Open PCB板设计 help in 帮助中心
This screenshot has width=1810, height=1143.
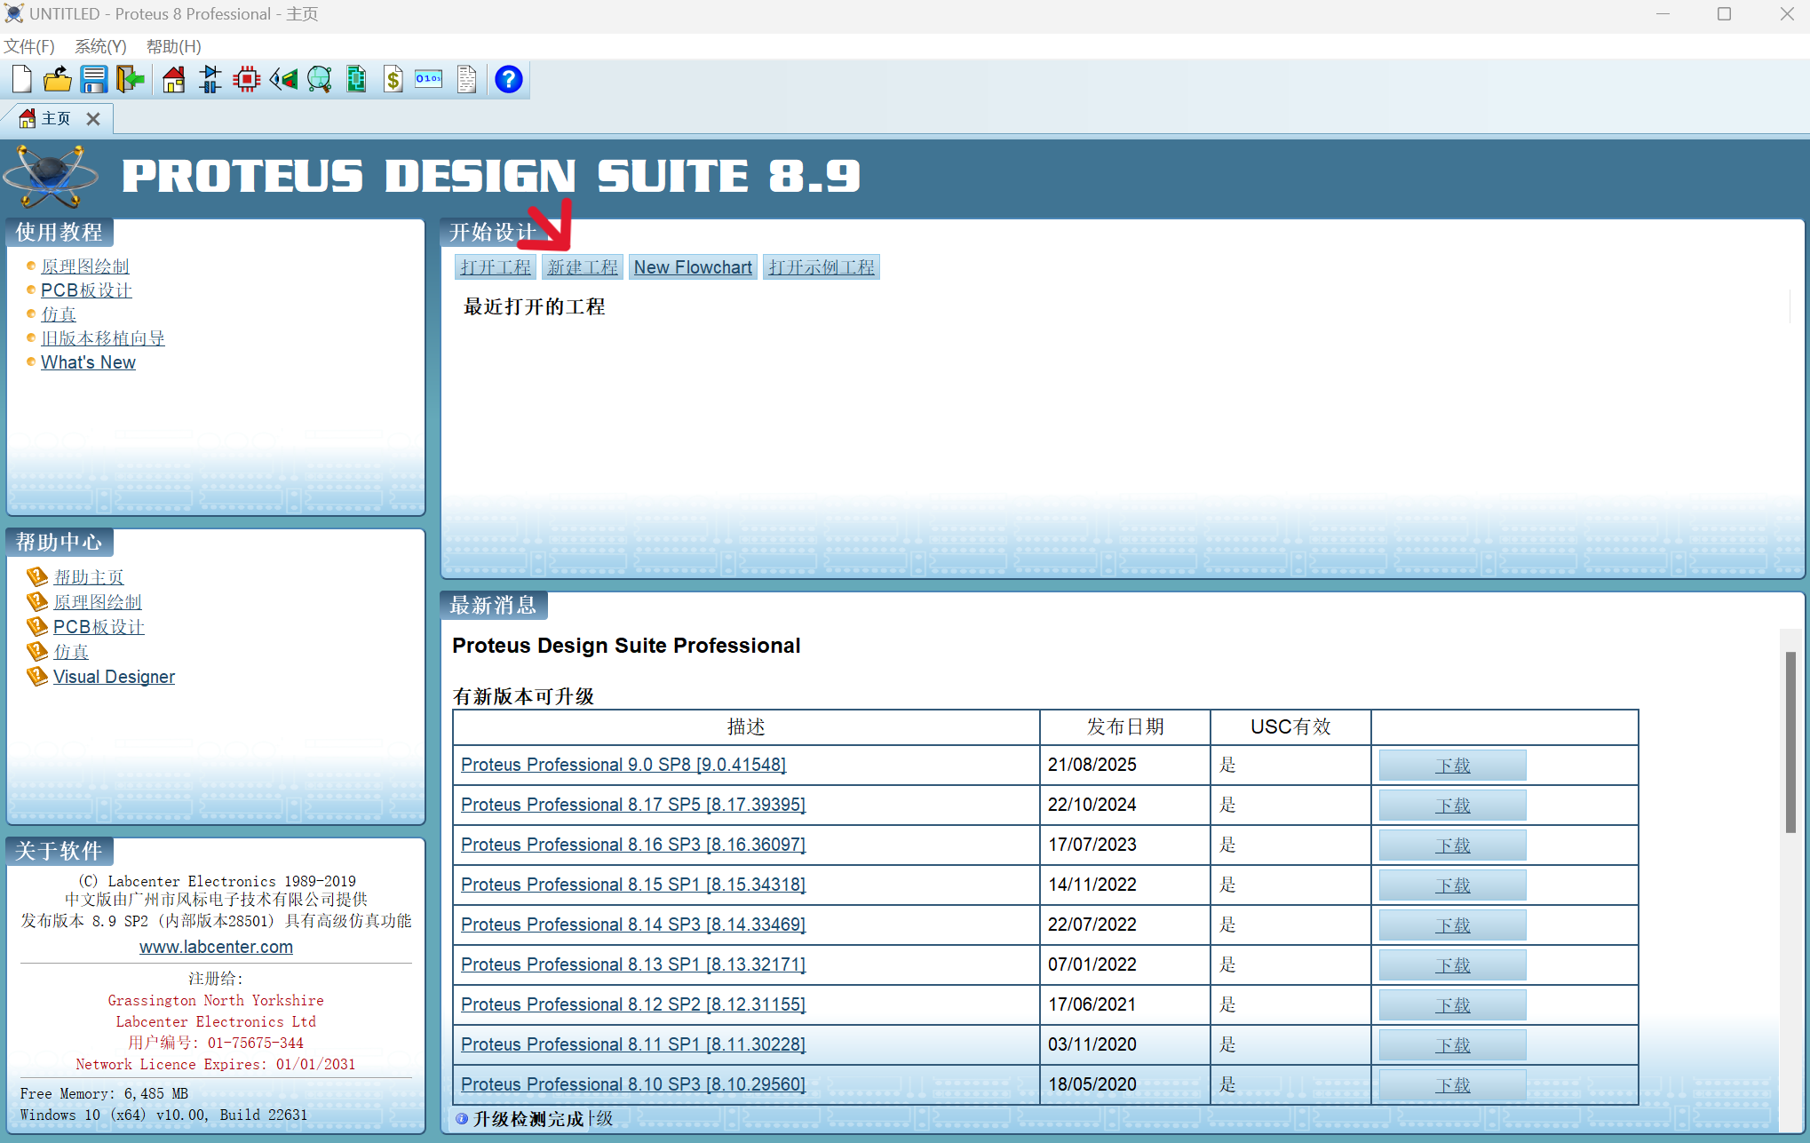coord(99,627)
